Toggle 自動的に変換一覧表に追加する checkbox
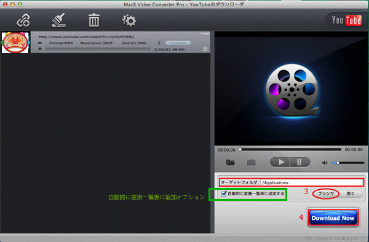 point(224,193)
